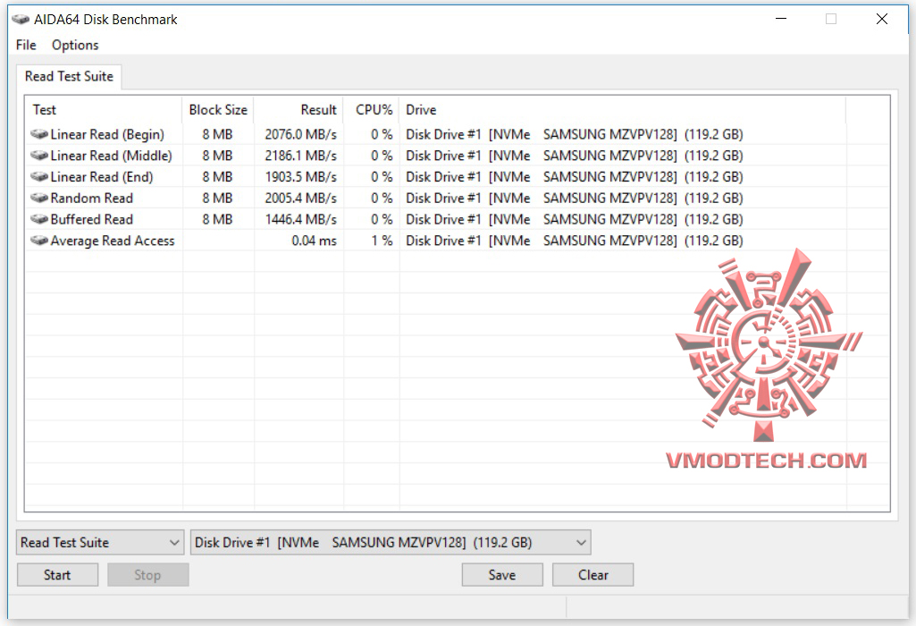The image size is (916, 626).
Task: Click the 1903.5 MB/s result value
Action: [301, 176]
